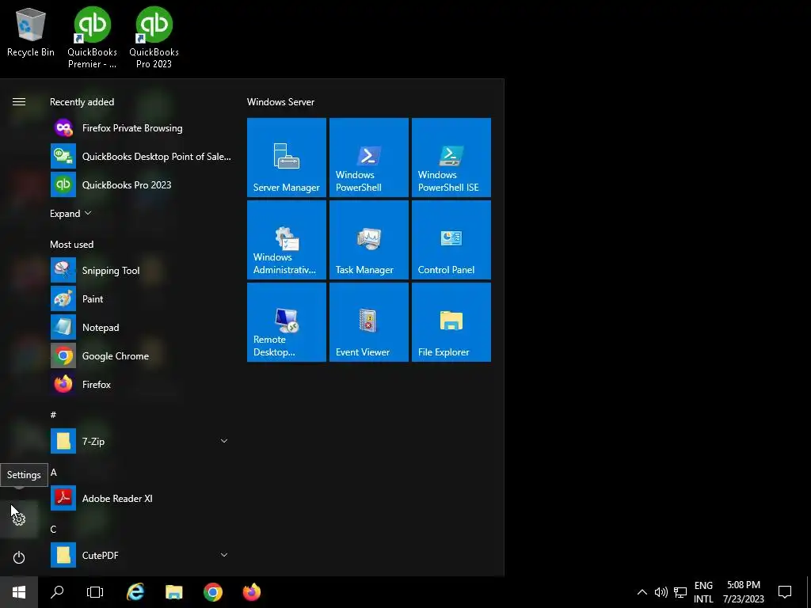Launch Google Chrome from Most used list

[x=141, y=355]
